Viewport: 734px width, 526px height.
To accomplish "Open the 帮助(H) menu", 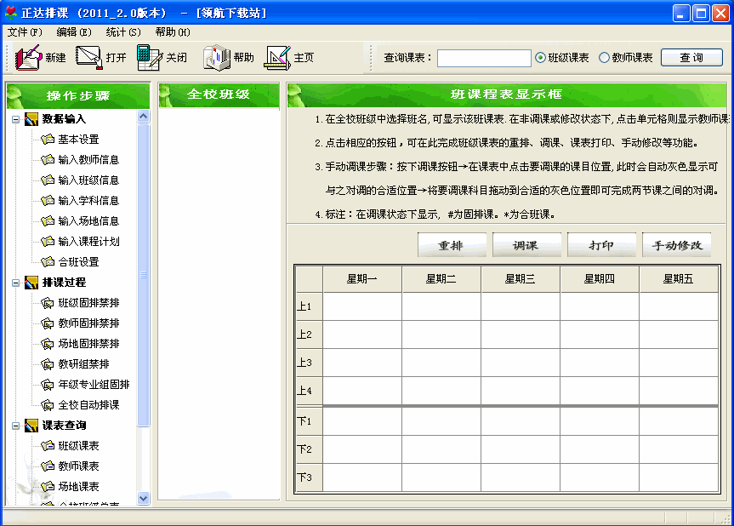I will click(x=173, y=31).
